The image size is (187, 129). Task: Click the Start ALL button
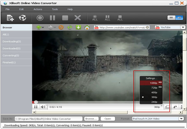[x=95, y=18]
